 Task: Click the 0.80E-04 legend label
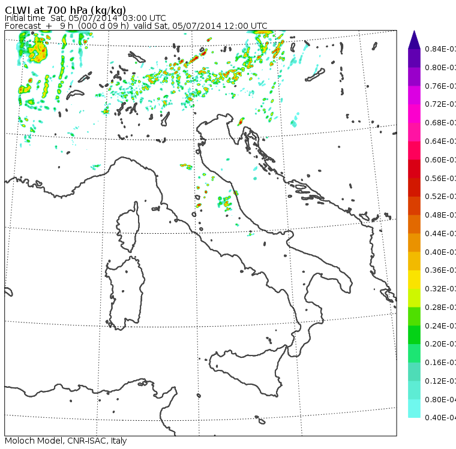coord(440,400)
